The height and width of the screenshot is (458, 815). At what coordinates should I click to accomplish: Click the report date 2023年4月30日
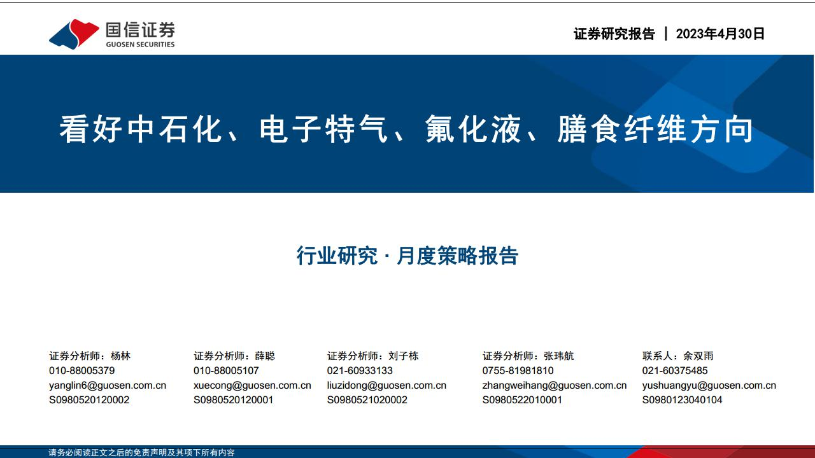(x=720, y=34)
